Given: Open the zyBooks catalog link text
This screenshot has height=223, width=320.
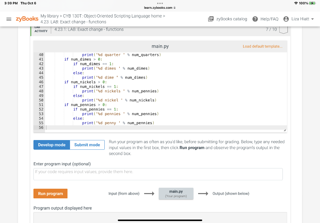Looking at the screenshot, I should point(232,19).
